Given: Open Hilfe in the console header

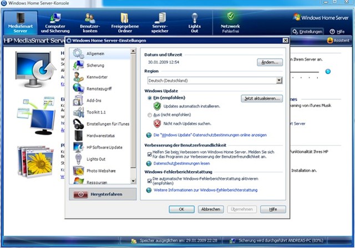Looking at the screenshot, I should coord(337,32).
